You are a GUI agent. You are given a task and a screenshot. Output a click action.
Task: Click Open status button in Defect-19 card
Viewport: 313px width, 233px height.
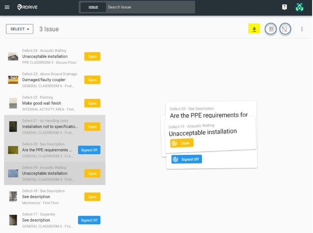[182, 143]
